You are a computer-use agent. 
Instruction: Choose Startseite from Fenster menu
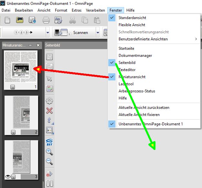(x=154, y=48)
